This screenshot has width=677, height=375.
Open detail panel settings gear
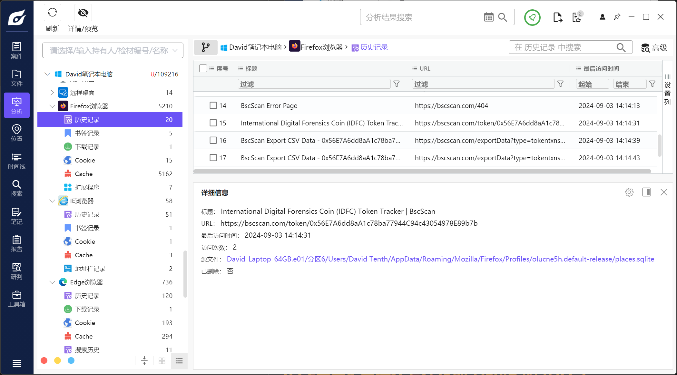tap(629, 192)
